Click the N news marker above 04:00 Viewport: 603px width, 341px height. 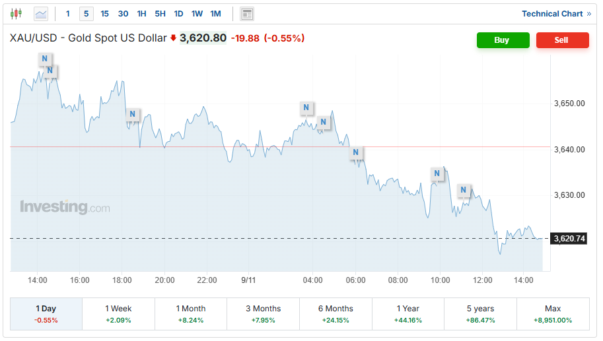tap(306, 108)
